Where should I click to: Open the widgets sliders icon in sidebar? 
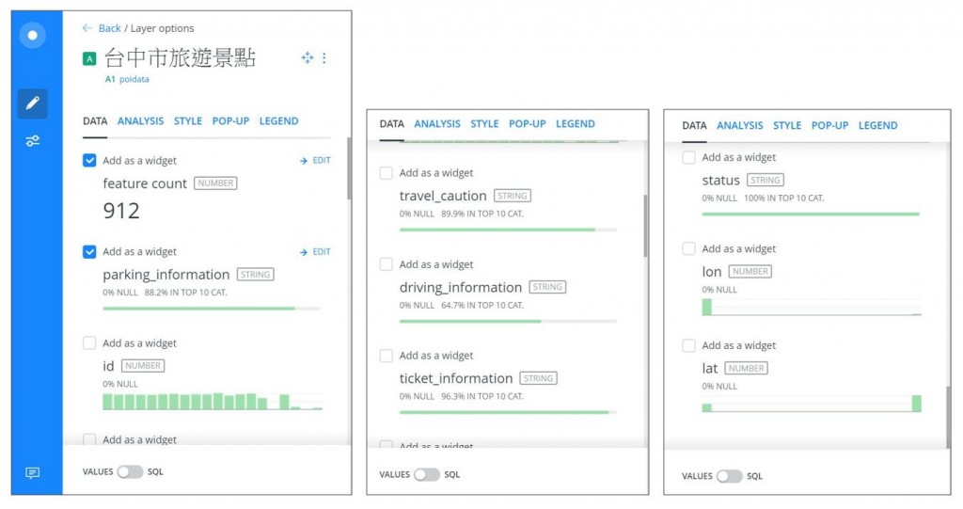(33, 141)
